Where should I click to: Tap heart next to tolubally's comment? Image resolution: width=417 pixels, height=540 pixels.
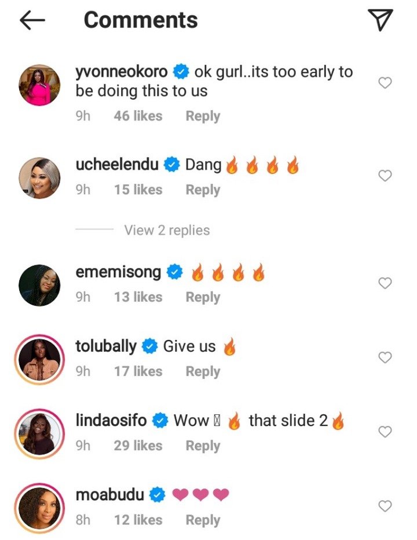tap(385, 357)
